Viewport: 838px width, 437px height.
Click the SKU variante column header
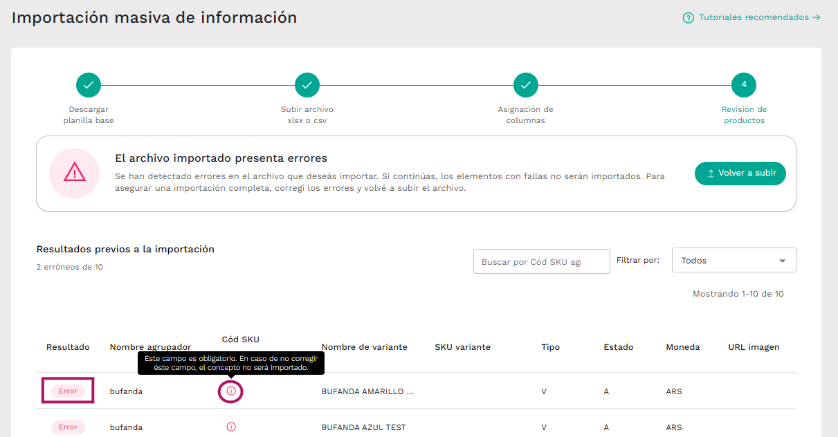(x=462, y=347)
